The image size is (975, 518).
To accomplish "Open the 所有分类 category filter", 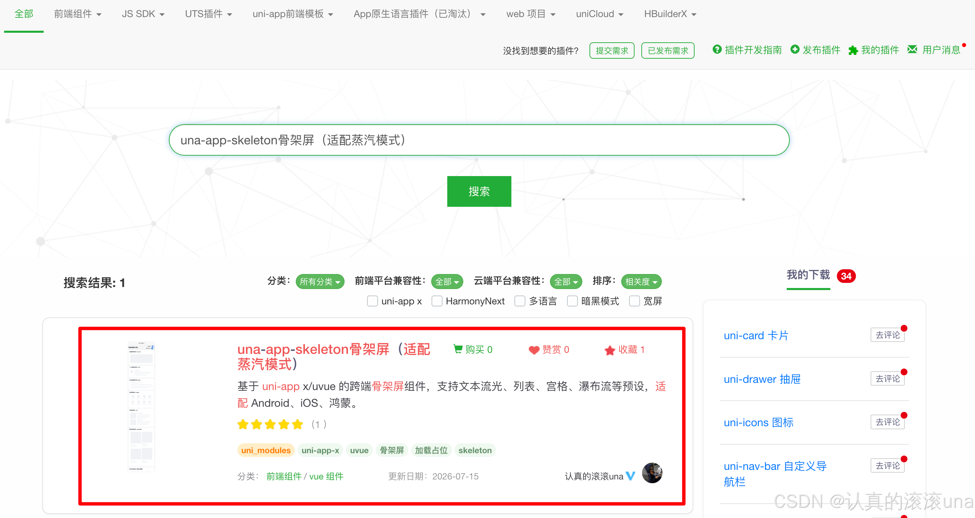I will (x=320, y=281).
